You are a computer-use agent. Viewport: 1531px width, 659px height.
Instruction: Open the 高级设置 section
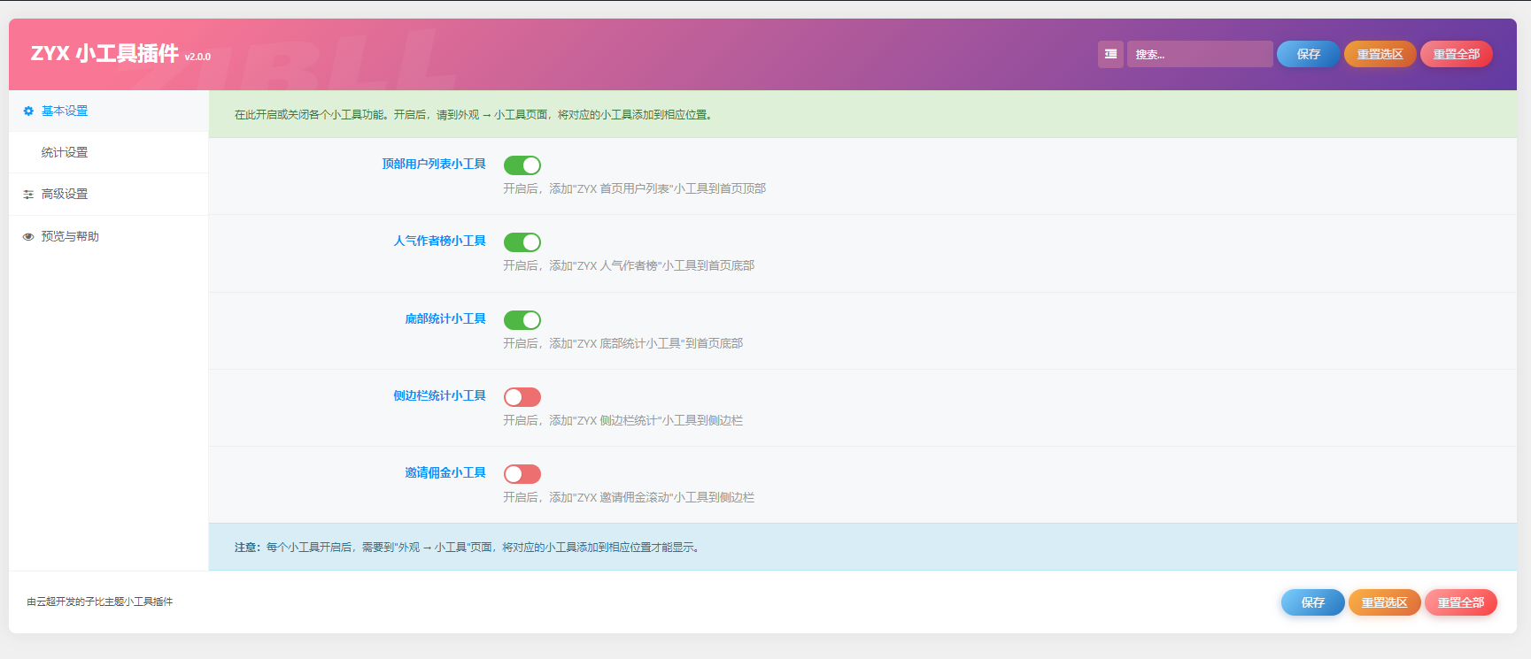(108, 195)
